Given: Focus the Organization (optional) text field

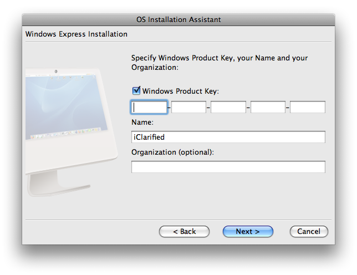Looking at the screenshot, I should point(228,167).
